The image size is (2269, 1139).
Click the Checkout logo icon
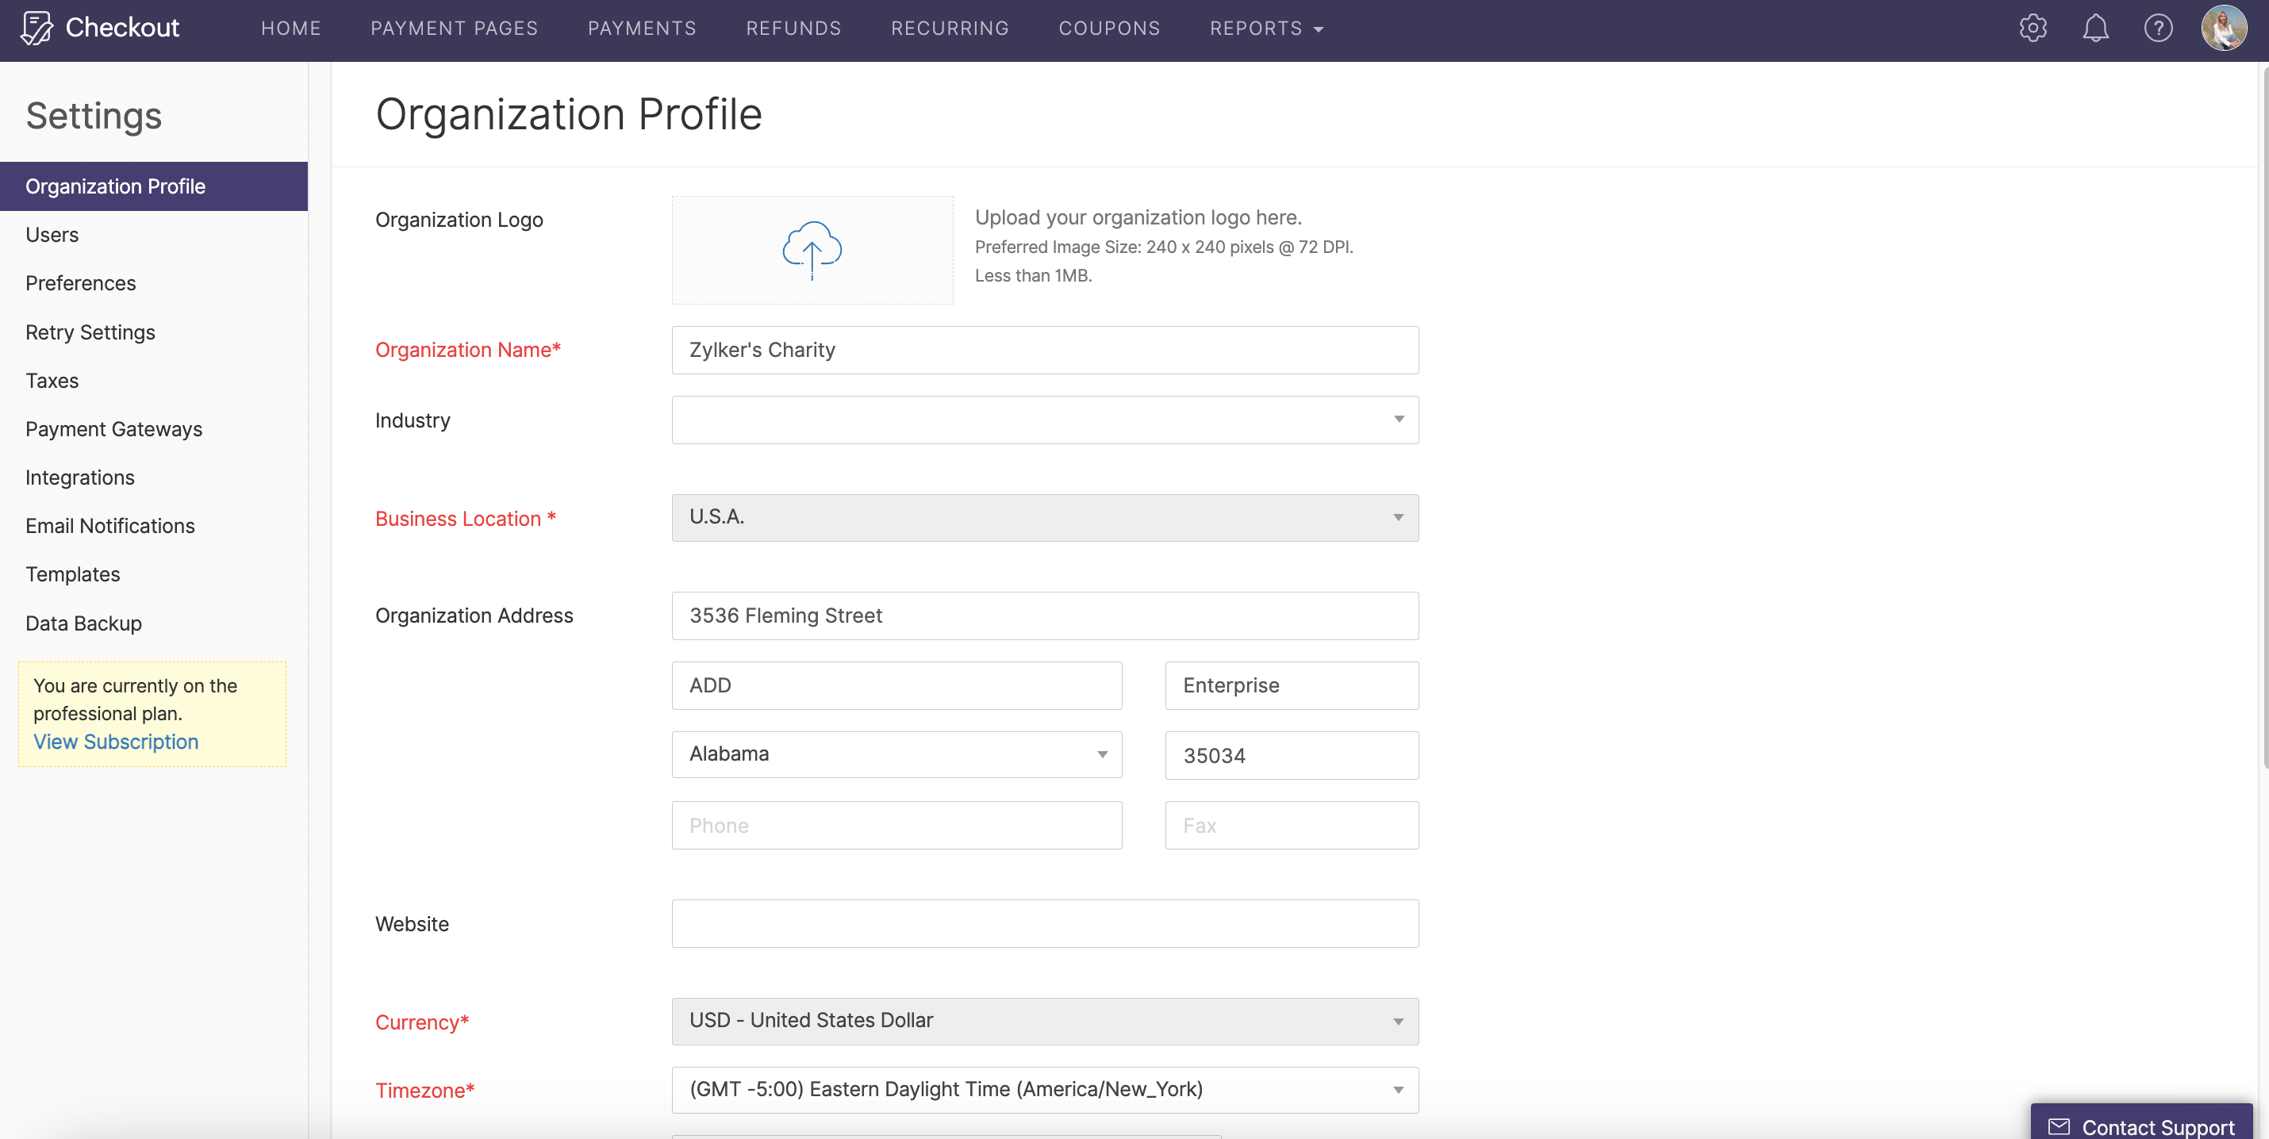pyautogui.click(x=37, y=29)
